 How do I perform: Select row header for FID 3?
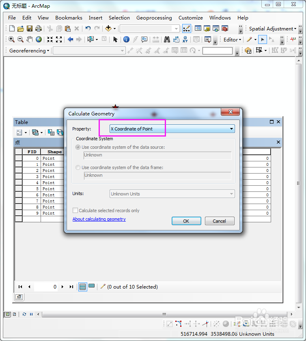point(19,176)
